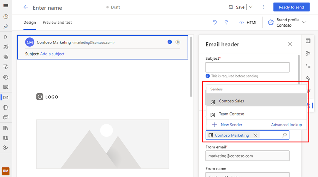Expand the Save dropdown arrow

pyautogui.click(x=251, y=7)
